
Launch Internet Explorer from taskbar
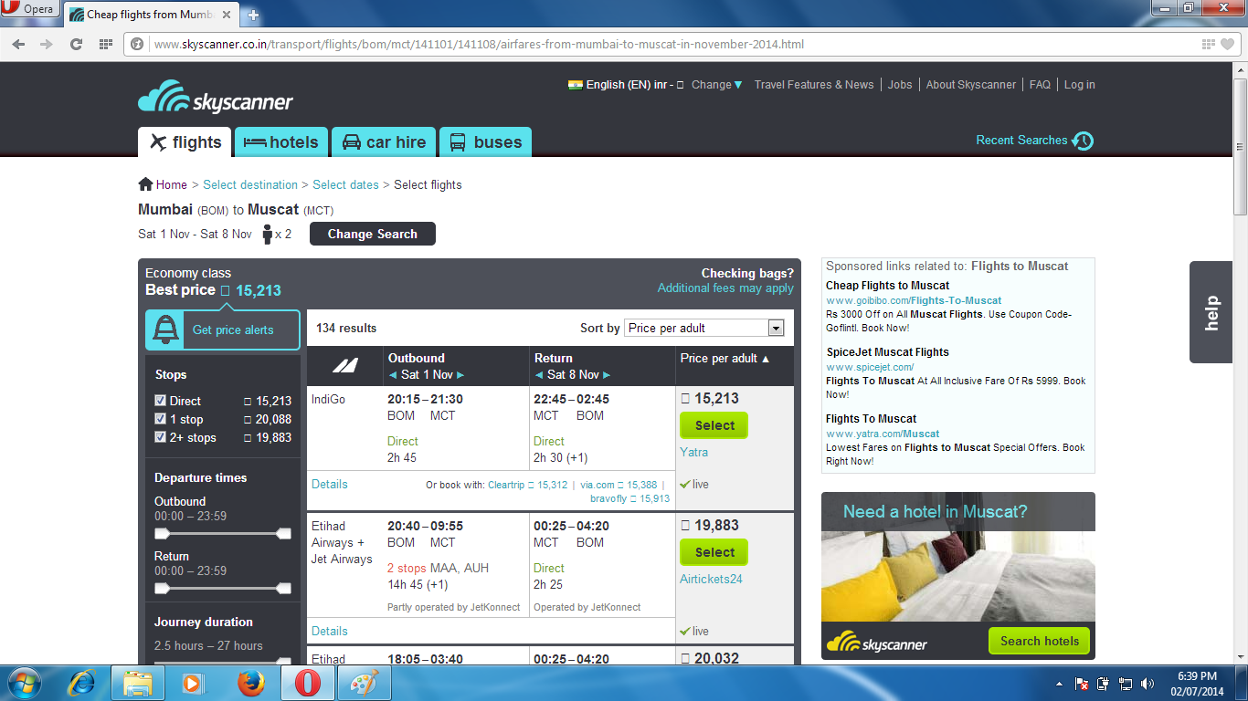(x=82, y=683)
